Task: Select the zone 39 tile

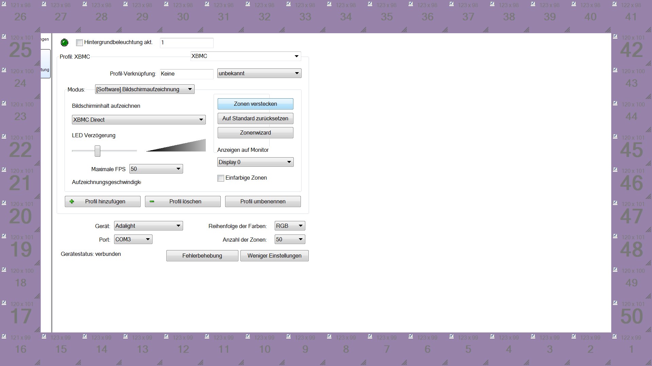Action: point(550,16)
